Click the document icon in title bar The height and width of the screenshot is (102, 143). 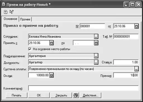[4, 4]
